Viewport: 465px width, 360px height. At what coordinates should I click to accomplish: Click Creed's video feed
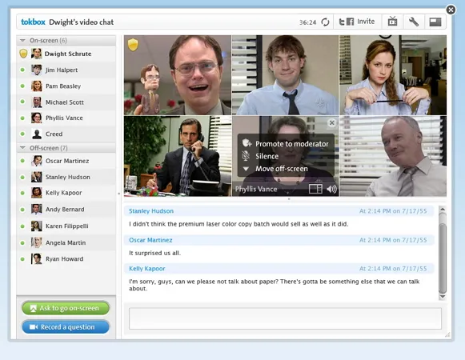(x=393, y=156)
